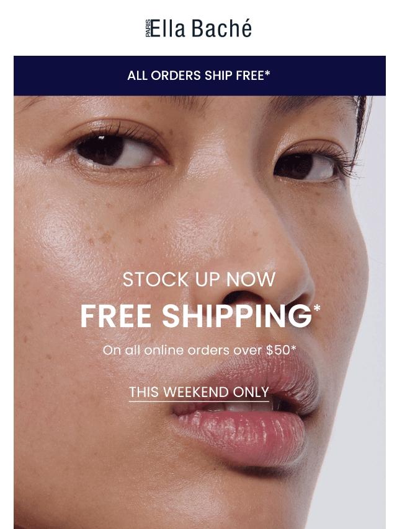This screenshot has height=529, width=397.
Task: Click the 'On all online orders' line
Action: click(x=199, y=350)
